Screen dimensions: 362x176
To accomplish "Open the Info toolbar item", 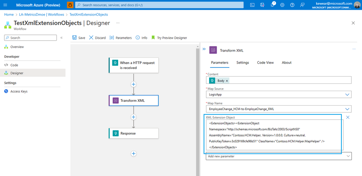I will [x=141, y=38].
